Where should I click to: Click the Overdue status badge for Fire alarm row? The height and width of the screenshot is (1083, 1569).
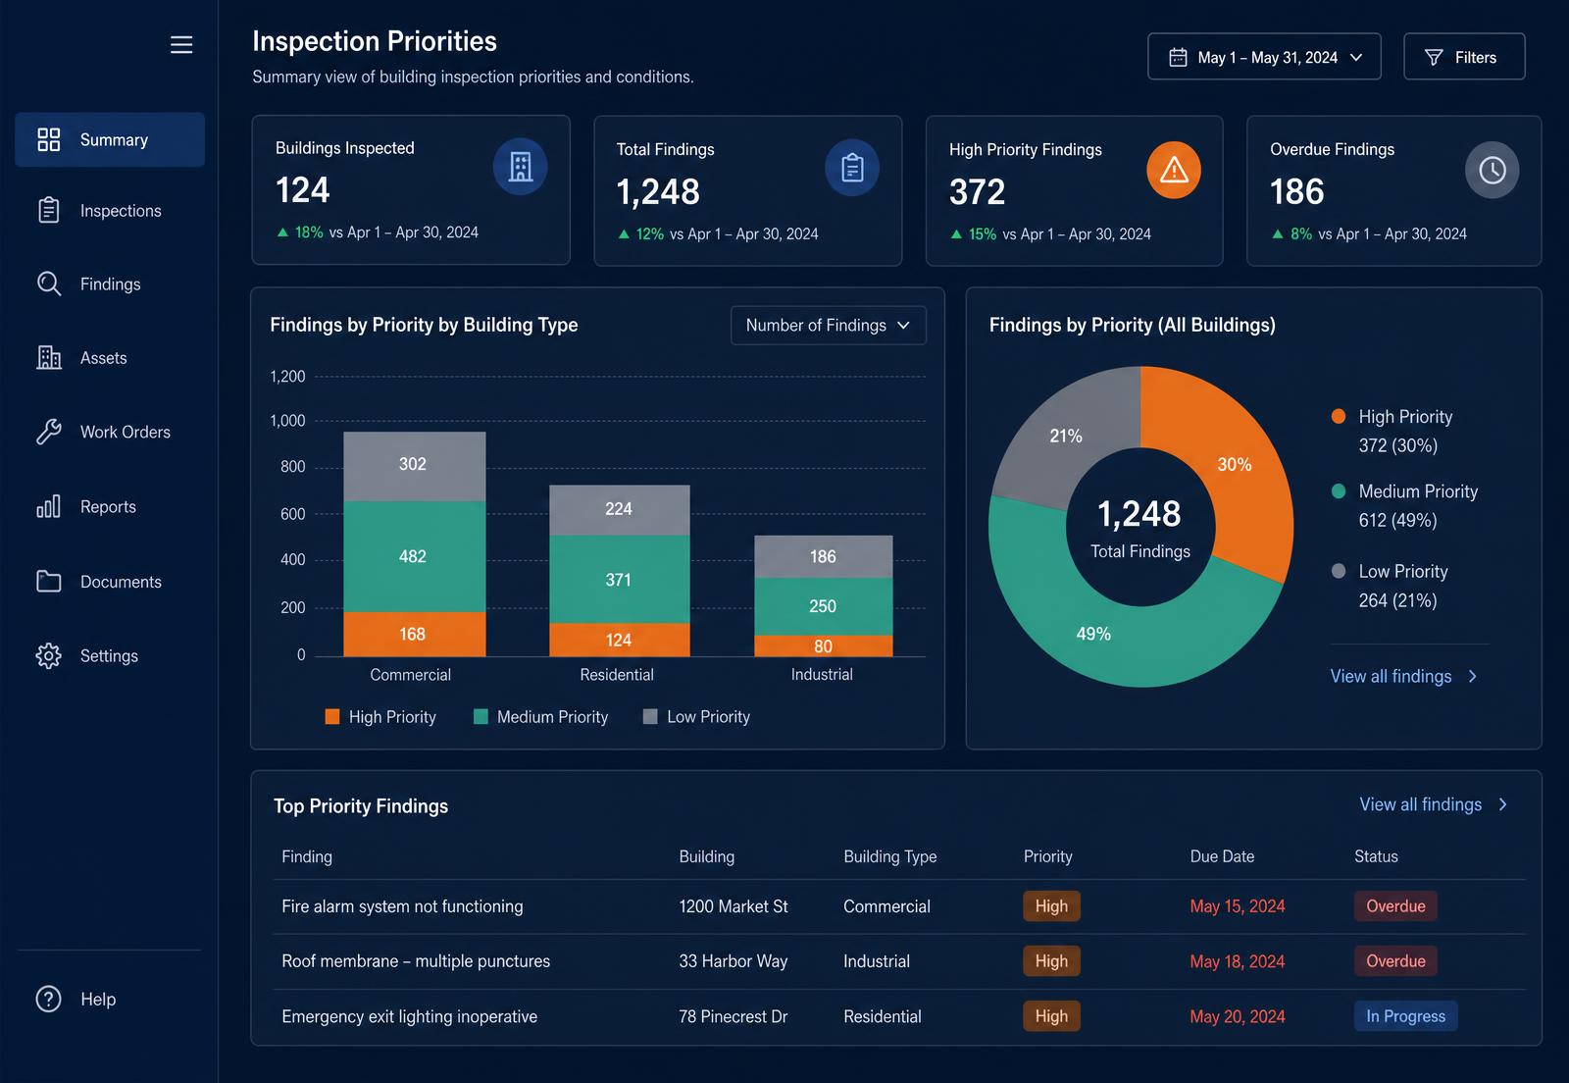point(1395,906)
